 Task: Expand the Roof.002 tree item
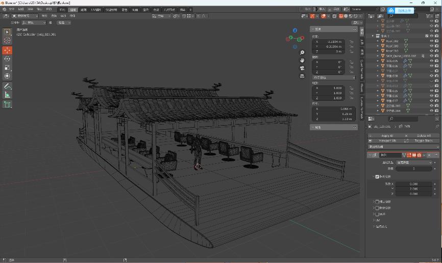(378, 41)
